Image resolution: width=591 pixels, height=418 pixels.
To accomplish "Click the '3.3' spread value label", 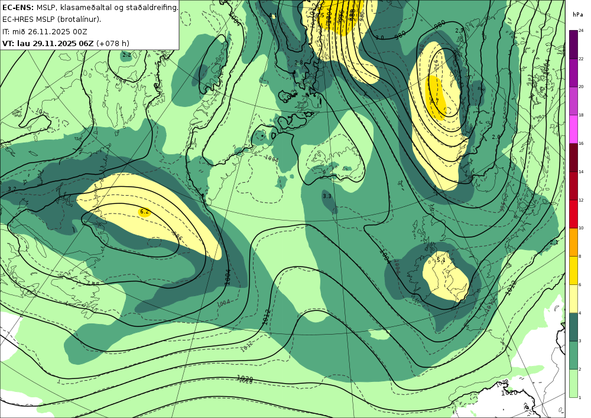I will 327,196.
